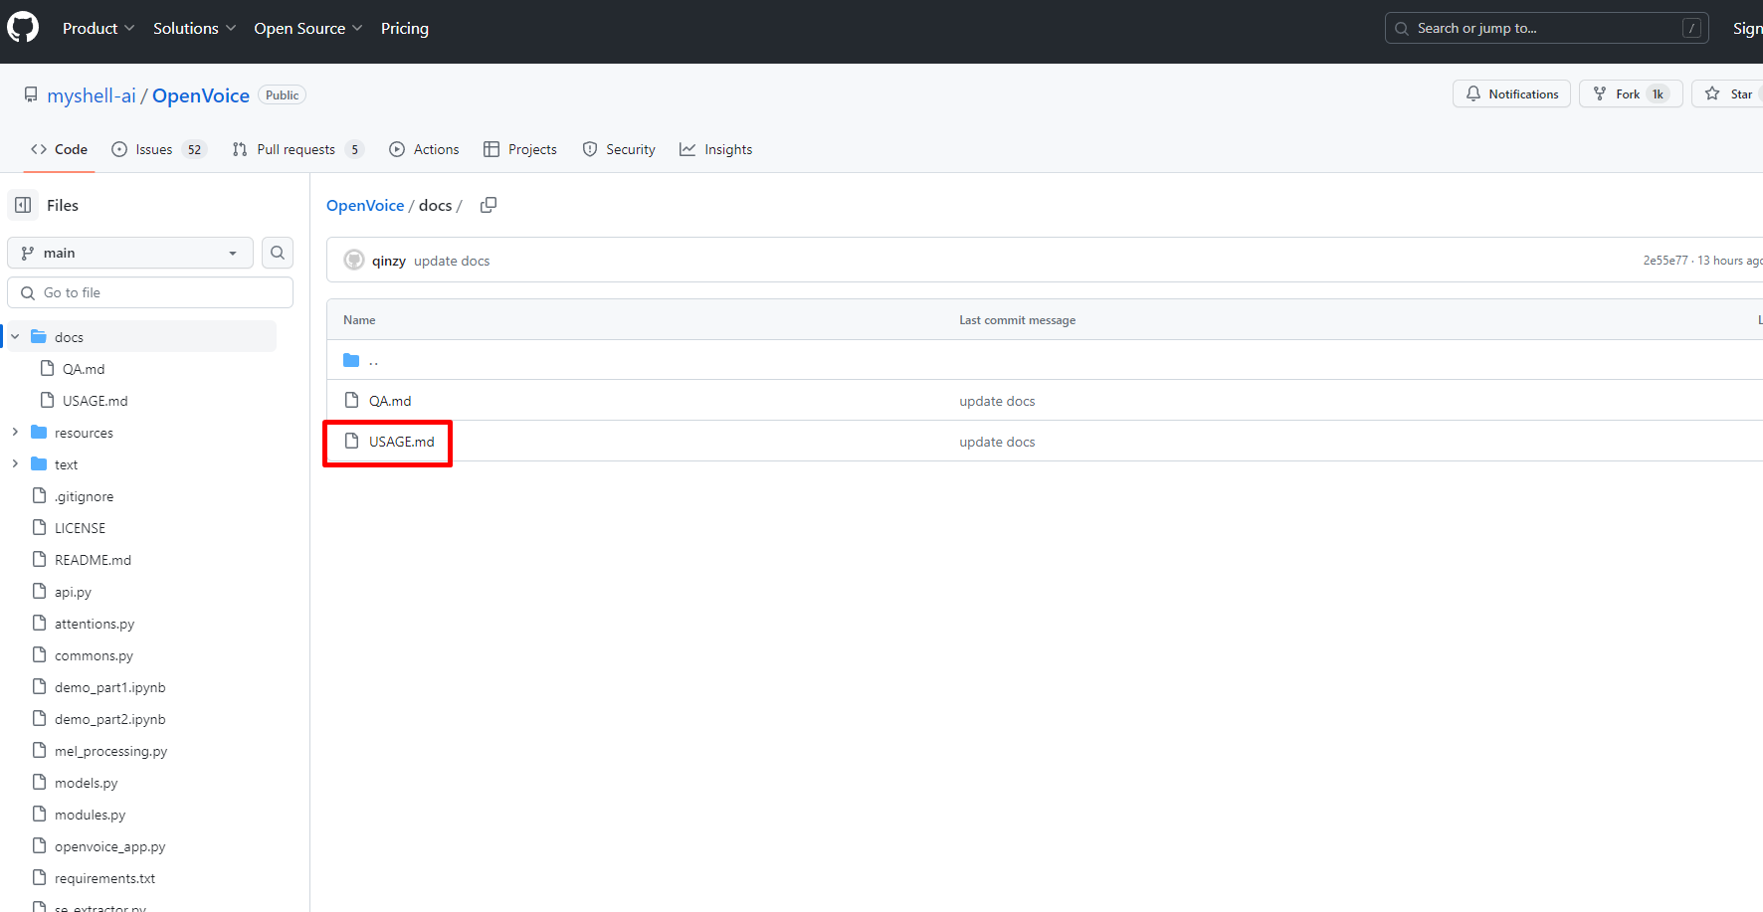The height and width of the screenshot is (912, 1763).
Task: Open QA.md in the file tree
Action: click(x=84, y=369)
